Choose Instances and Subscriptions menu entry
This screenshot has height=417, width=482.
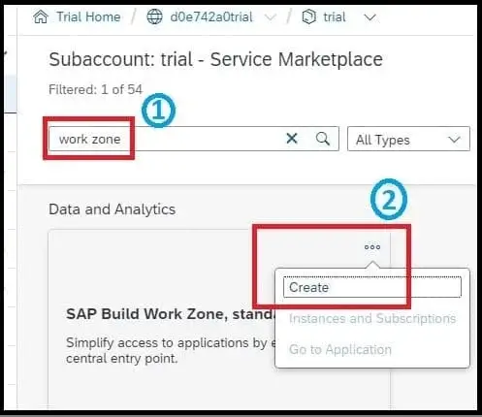pyautogui.click(x=372, y=318)
